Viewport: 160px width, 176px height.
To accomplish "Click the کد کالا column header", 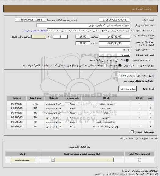I will (139, 98).
